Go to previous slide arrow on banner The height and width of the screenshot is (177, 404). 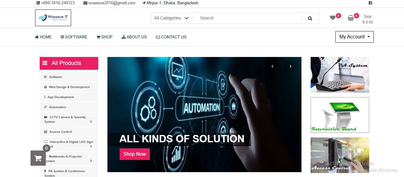(x=272, y=66)
